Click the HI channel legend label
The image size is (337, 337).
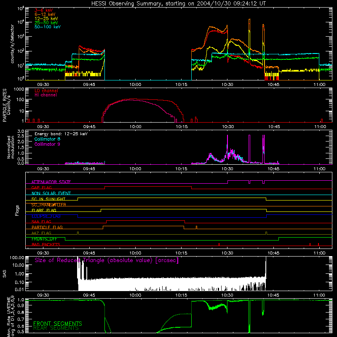pos(46,95)
